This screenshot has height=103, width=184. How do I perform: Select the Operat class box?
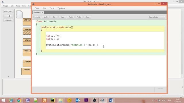pyautogui.click(x=27, y=64)
